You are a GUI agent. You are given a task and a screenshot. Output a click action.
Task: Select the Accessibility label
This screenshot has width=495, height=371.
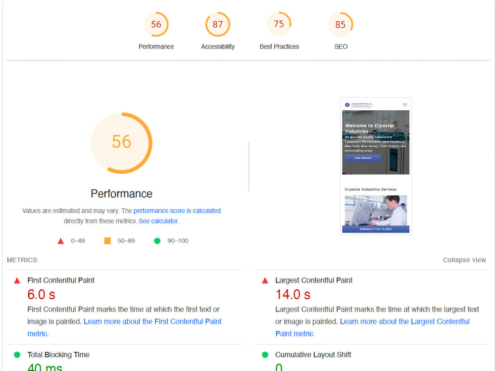pyautogui.click(x=217, y=46)
